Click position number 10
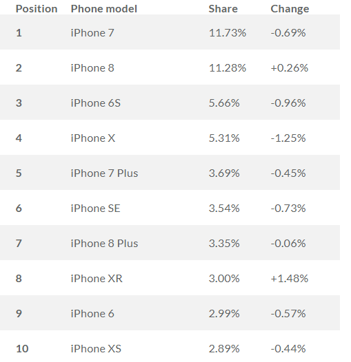 pos(22,349)
